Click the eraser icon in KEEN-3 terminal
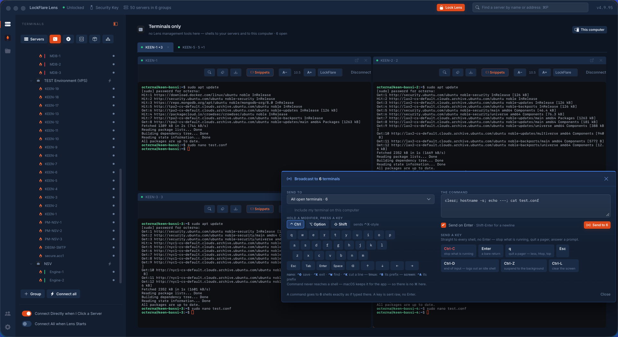618x337 pixels. coord(223,209)
